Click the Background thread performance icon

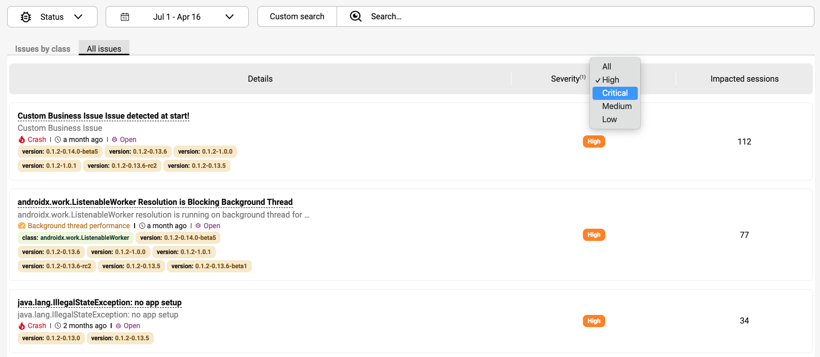(22, 226)
